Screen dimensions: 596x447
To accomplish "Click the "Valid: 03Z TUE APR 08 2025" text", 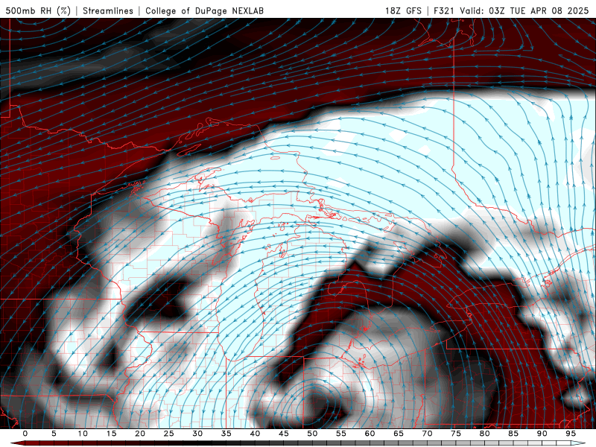I will tap(524, 10).
